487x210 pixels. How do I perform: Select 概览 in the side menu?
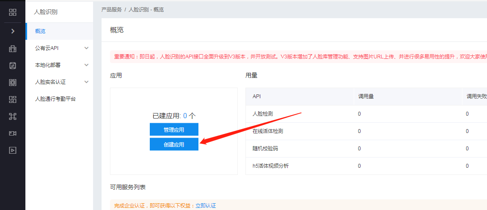click(x=59, y=31)
